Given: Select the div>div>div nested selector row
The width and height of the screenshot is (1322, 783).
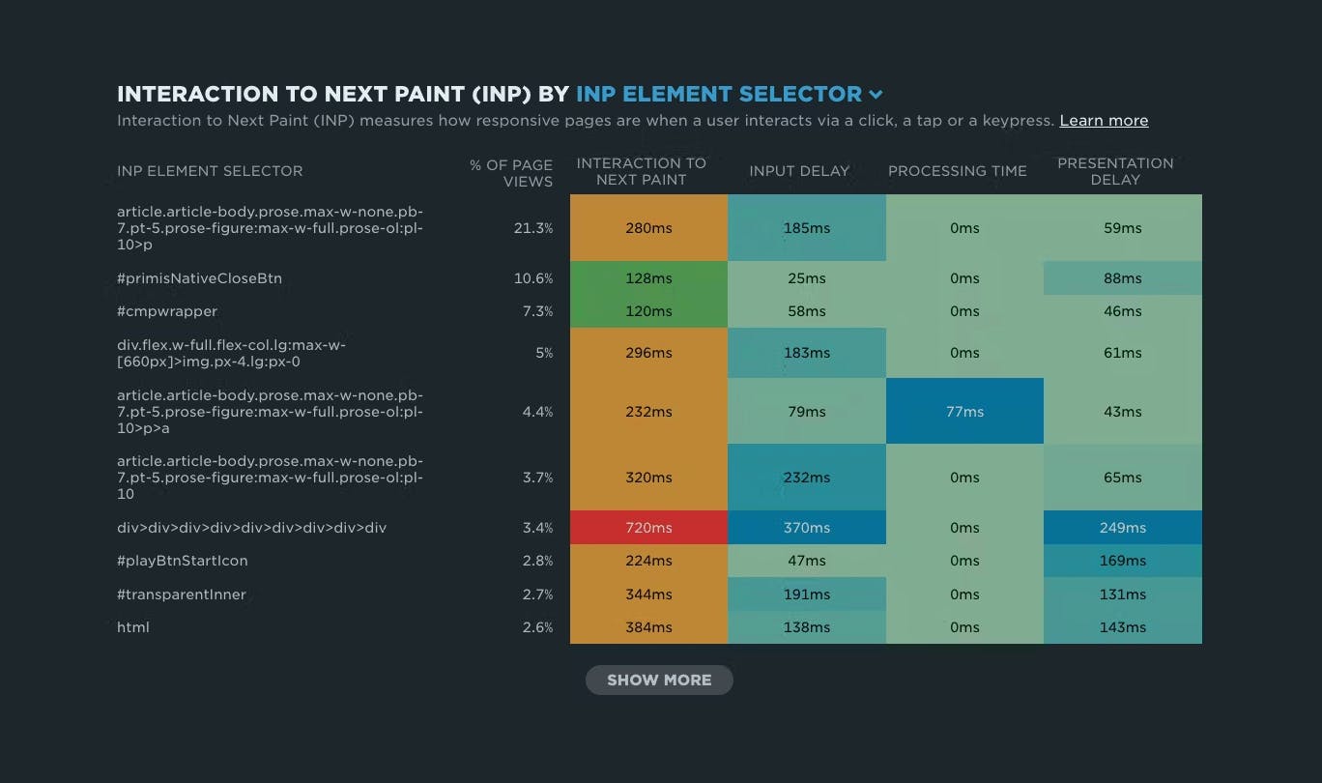Looking at the screenshot, I should [252, 528].
